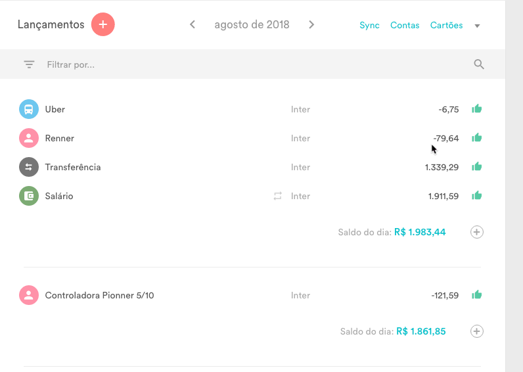Click the recurring icon on Salário row
523x372 pixels.
pos(277,196)
